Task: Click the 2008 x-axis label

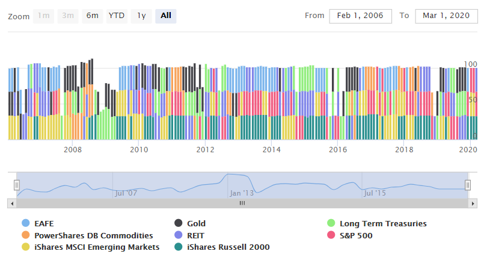Action: pyautogui.click(x=73, y=150)
